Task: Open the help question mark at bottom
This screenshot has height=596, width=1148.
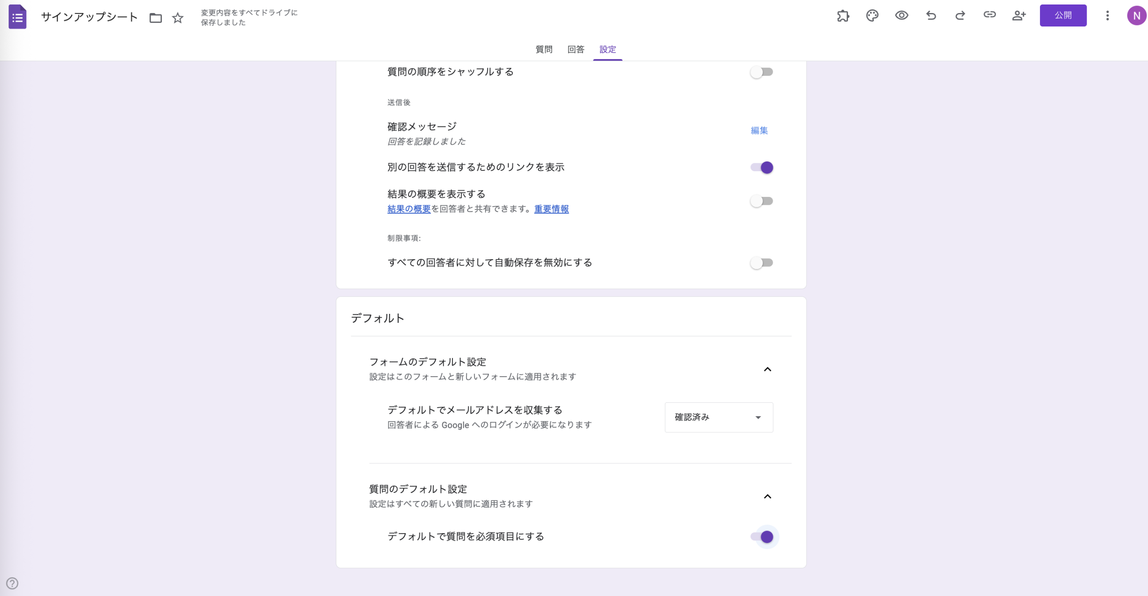Action: [12, 583]
